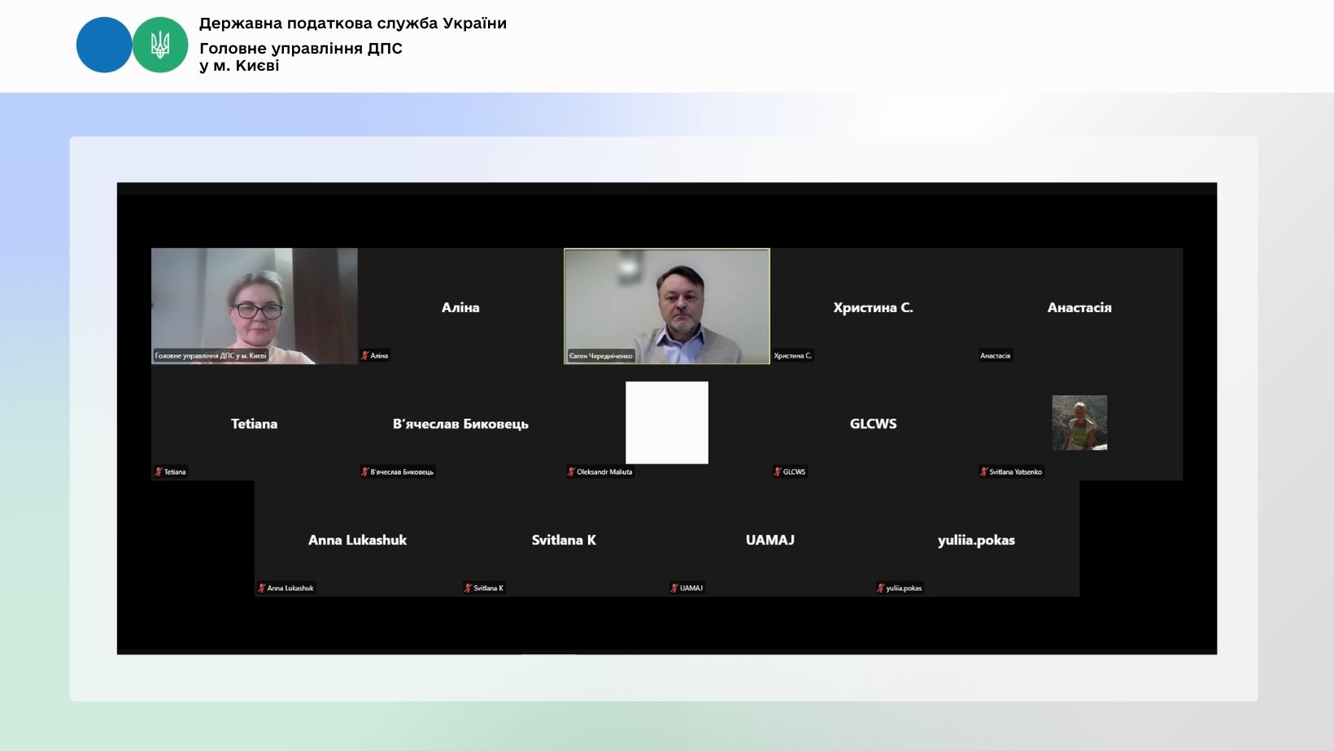The width and height of the screenshot is (1334, 751).
Task: Click the muted mic icon for GLCWS
Action: [778, 471]
